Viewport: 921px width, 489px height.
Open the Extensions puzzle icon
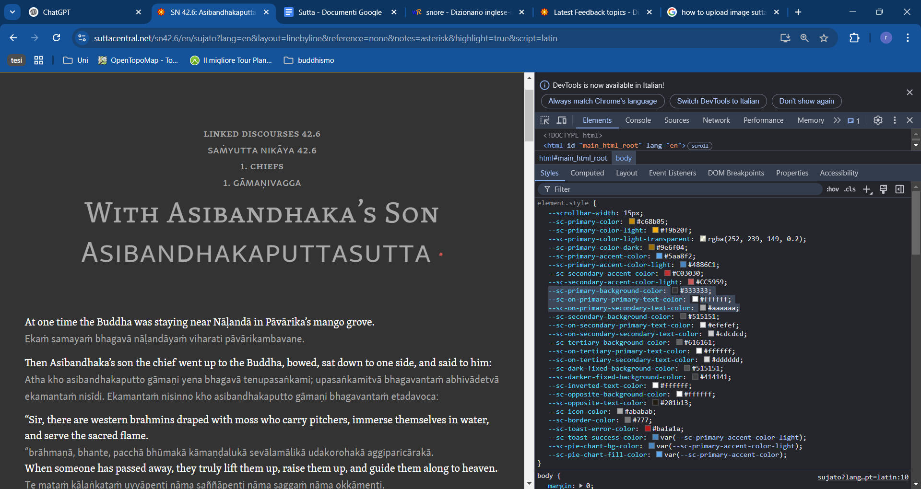pyautogui.click(x=854, y=38)
